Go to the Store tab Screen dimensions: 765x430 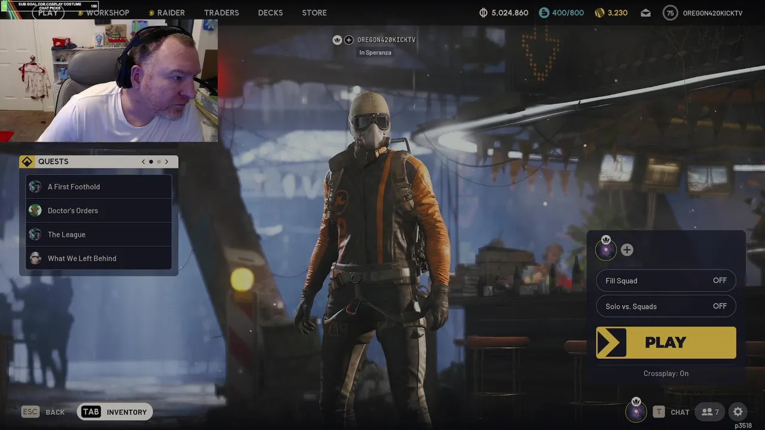(314, 13)
